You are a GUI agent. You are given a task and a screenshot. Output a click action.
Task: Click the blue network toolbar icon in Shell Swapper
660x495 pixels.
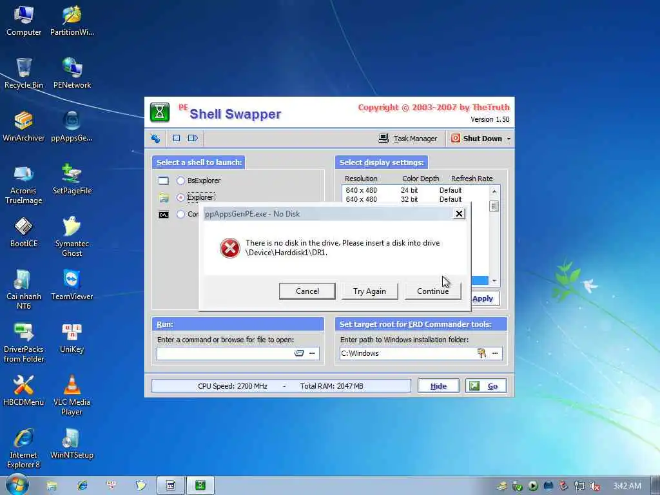click(155, 138)
